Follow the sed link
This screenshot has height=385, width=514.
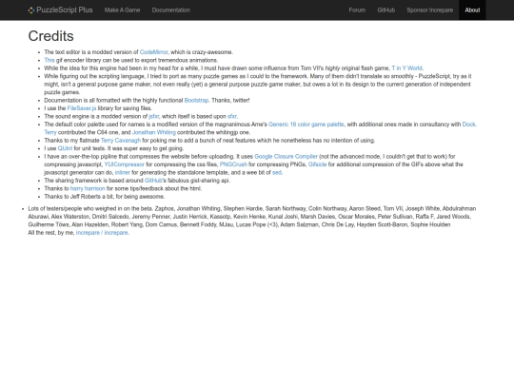pyautogui.click(x=277, y=172)
